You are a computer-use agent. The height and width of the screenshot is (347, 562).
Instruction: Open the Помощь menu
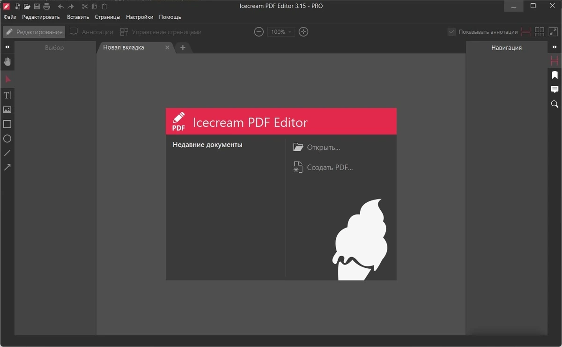(170, 17)
